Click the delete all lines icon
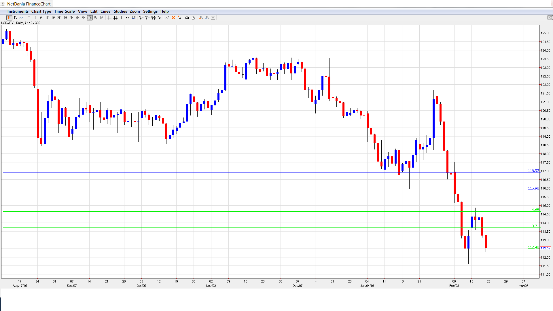Viewport: 553px width, 311px height. [179, 18]
